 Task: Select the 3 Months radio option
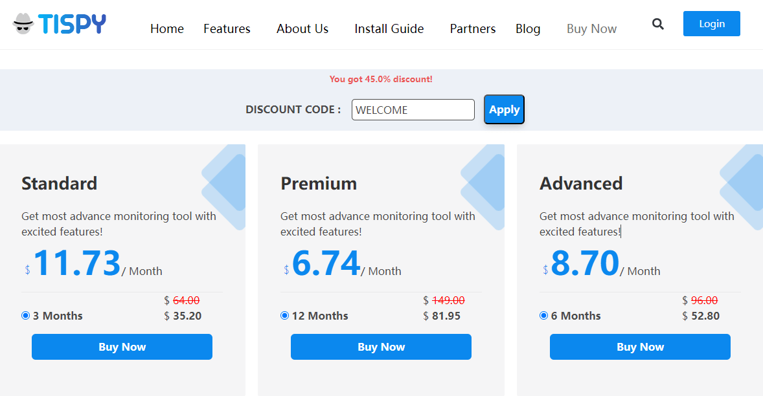coord(25,316)
